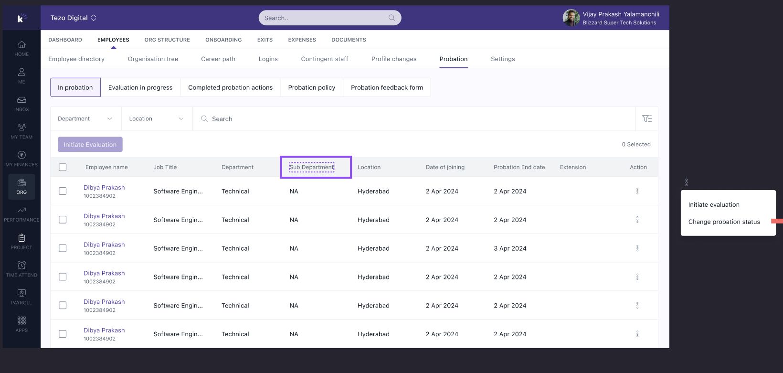Open the Home sidebar icon
The width and height of the screenshot is (783, 373).
21,45
